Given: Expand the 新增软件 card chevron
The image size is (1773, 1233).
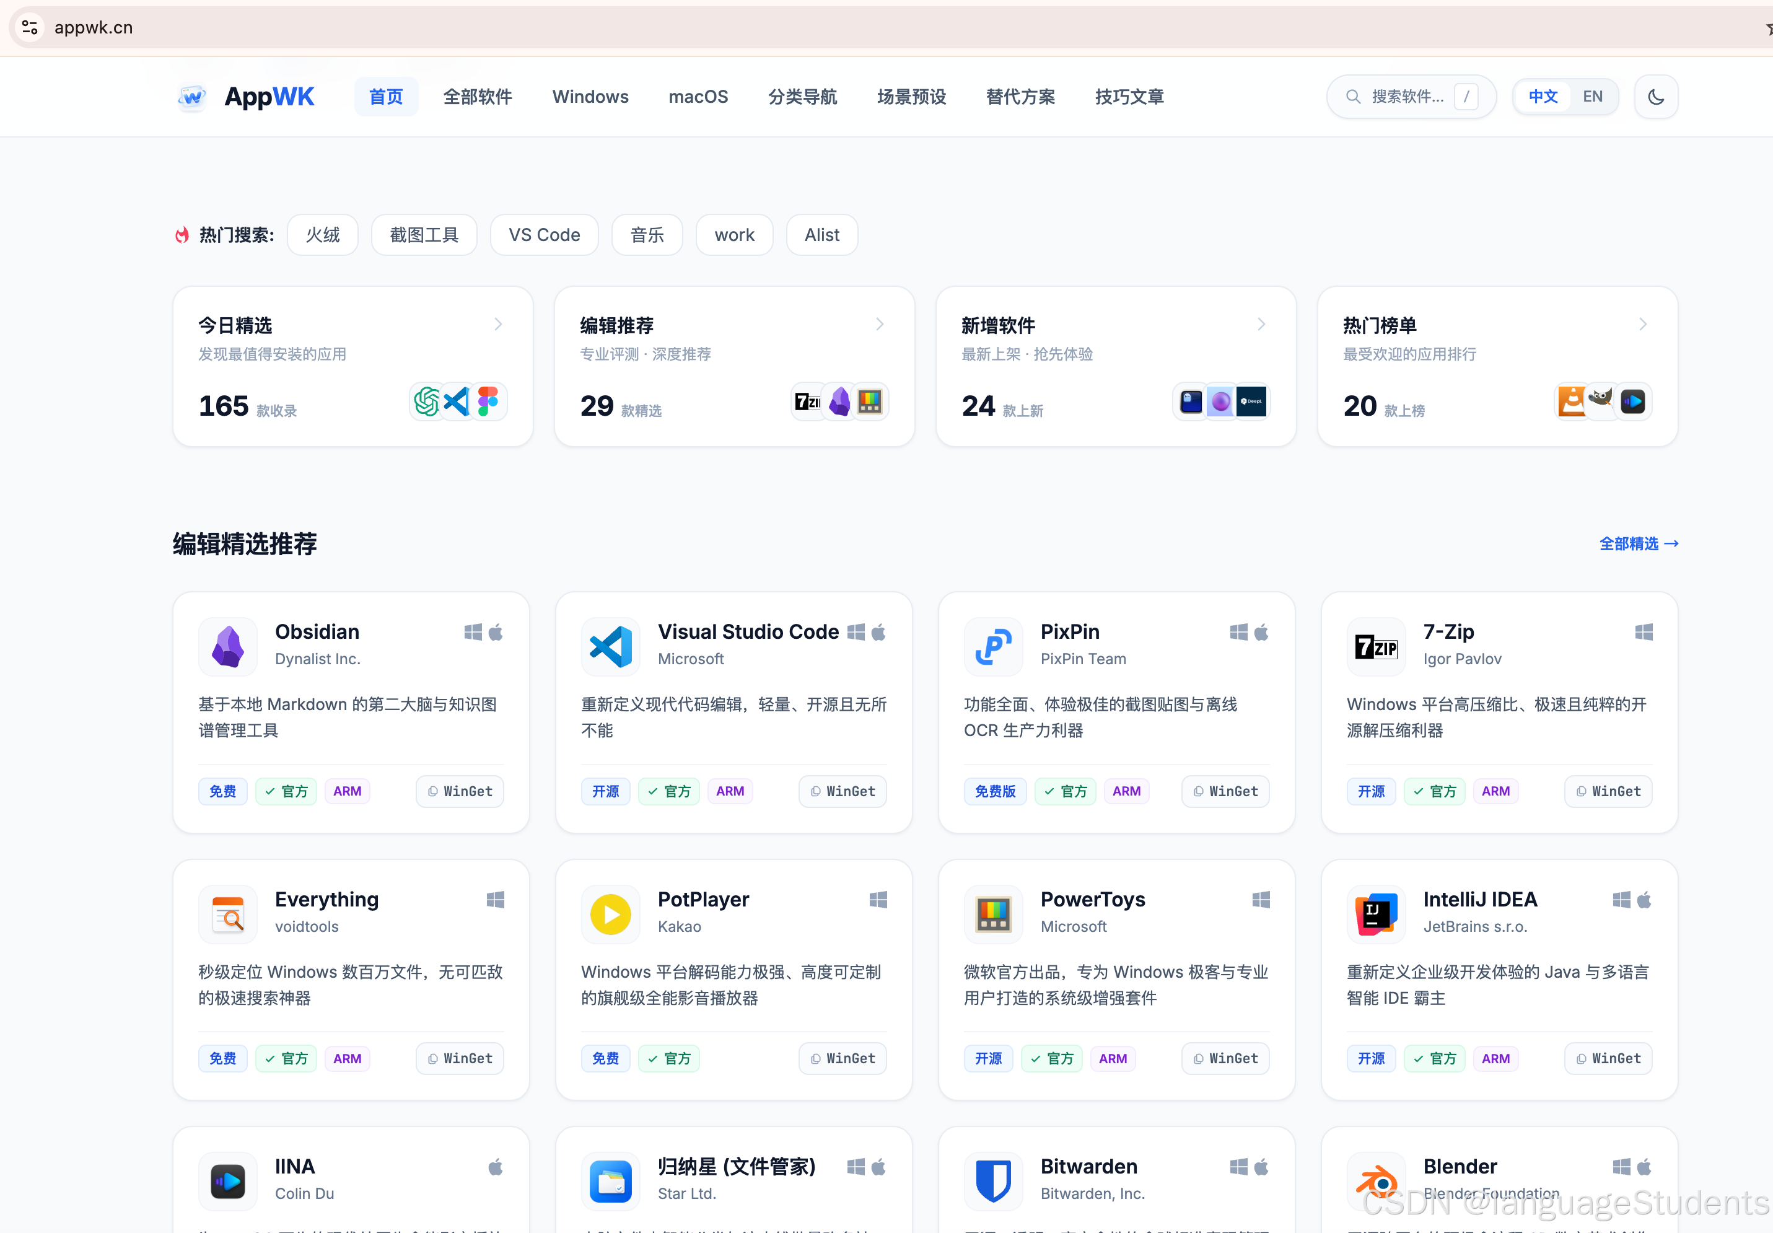Looking at the screenshot, I should point(1261,325).
